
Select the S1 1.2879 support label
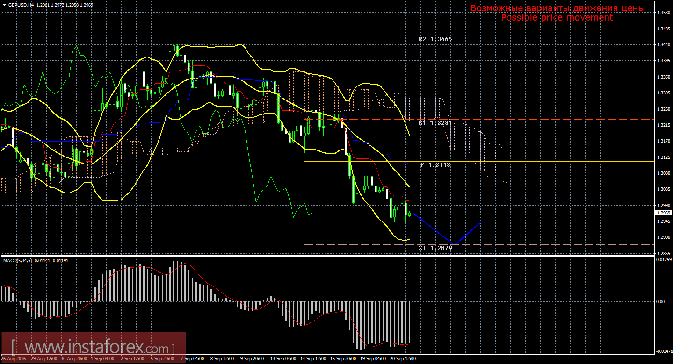[435, 248]
